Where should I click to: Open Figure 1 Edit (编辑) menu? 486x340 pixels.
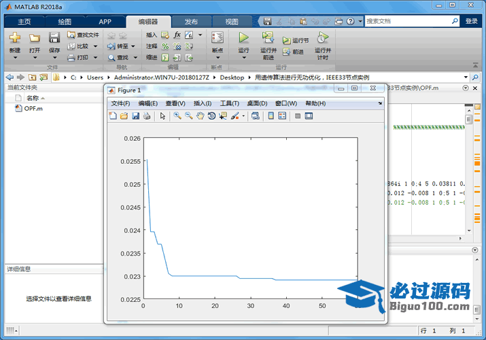(x=148, y=103)
